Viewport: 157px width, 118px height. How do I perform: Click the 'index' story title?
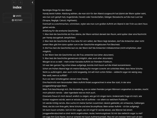17,7
